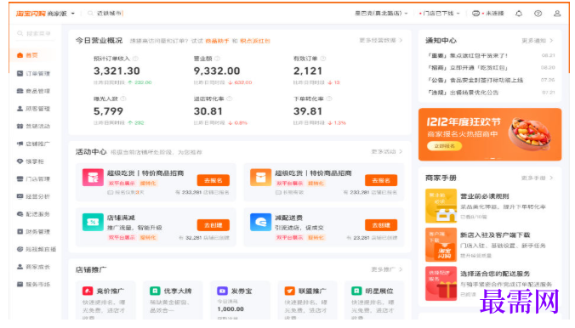Viewport: 575px width, 328px height.
Task: Open 订单管理 in the sidebar
Action: click(x=33, y=73)
